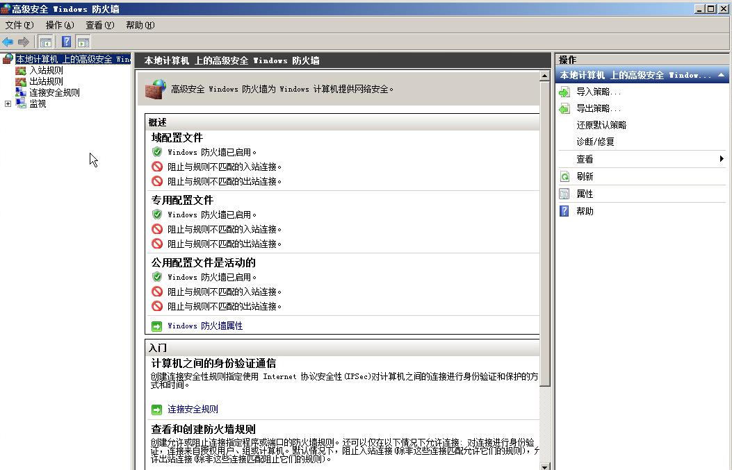This screenshot has width=732, height=470.
Task: Click the 公用配置文件是活动的 heading
Action: tap(203, 262)
